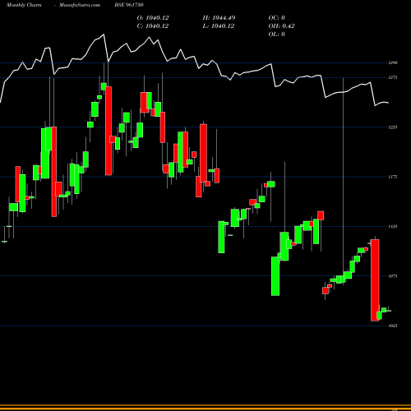The width and height of the screenshot is (411, 411).
Task: Click the 'Monthly Charts' title text
Action: click(24, 5)
